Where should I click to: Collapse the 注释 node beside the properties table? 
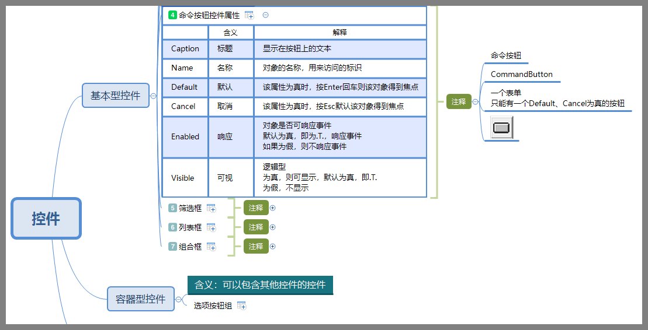tap(475, 101)
